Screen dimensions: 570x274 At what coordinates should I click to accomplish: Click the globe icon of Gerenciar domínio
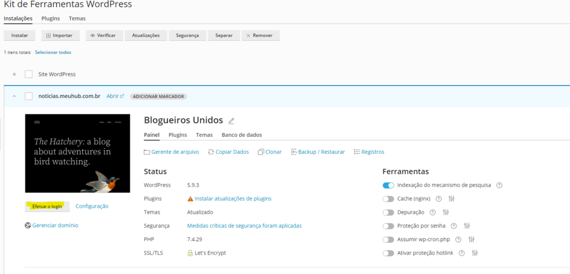(x=28, y=225)
